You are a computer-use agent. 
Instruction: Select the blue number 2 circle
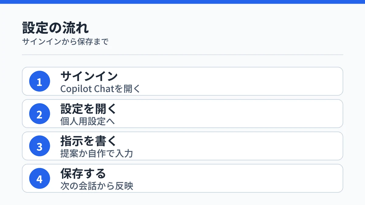[40, 114]
